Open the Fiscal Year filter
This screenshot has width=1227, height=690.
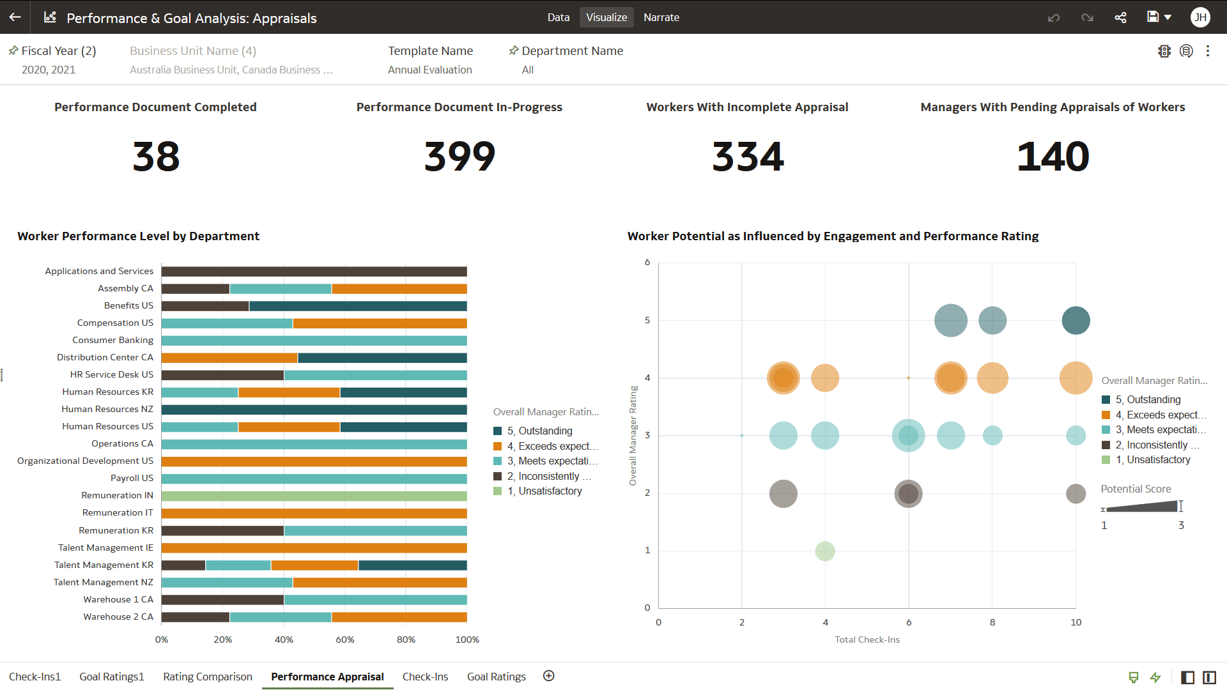(58, 51)
